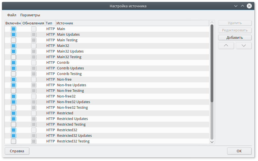Confirm with the OK button
The width and height of the screenshot is (258, 161).
click(x=239, y=151)
